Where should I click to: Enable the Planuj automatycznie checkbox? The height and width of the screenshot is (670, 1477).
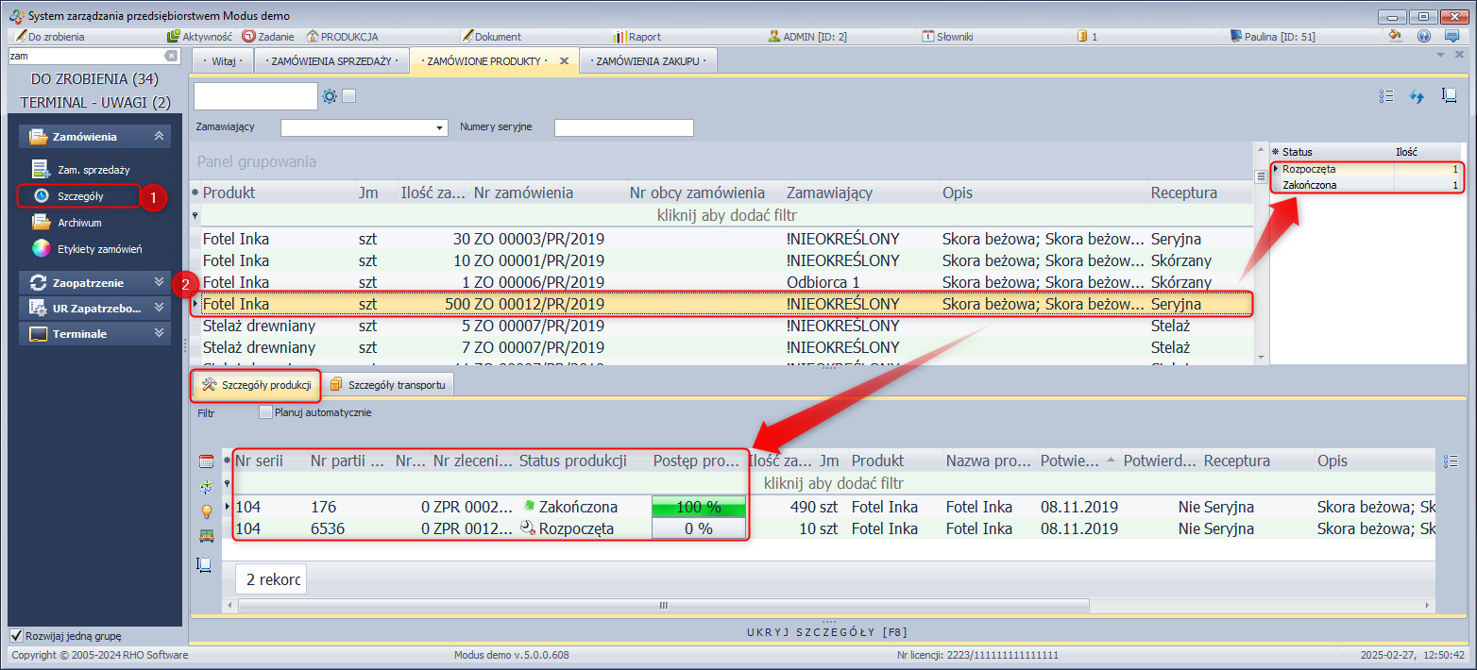click(265, 412)
